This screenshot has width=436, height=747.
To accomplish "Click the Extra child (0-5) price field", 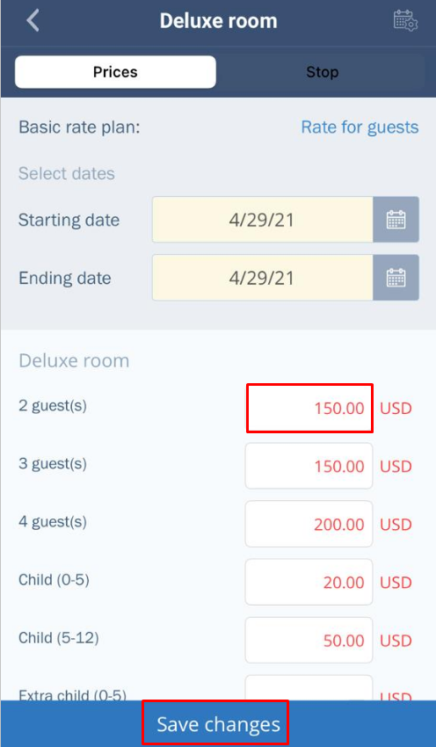I will [x=309, y=688].
